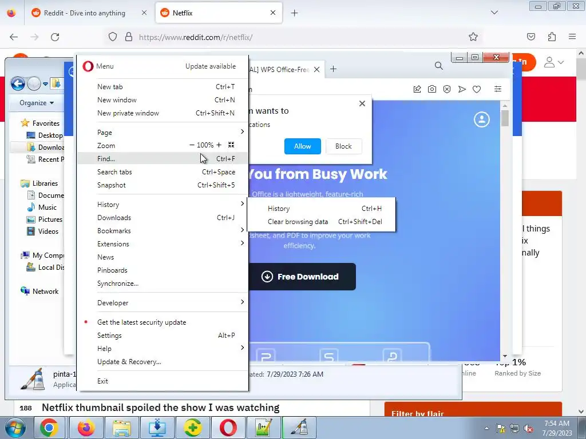The width and height of the screenshot is (586, 439).
Task: Click the volume tray icon
Action: click(528, 429)
